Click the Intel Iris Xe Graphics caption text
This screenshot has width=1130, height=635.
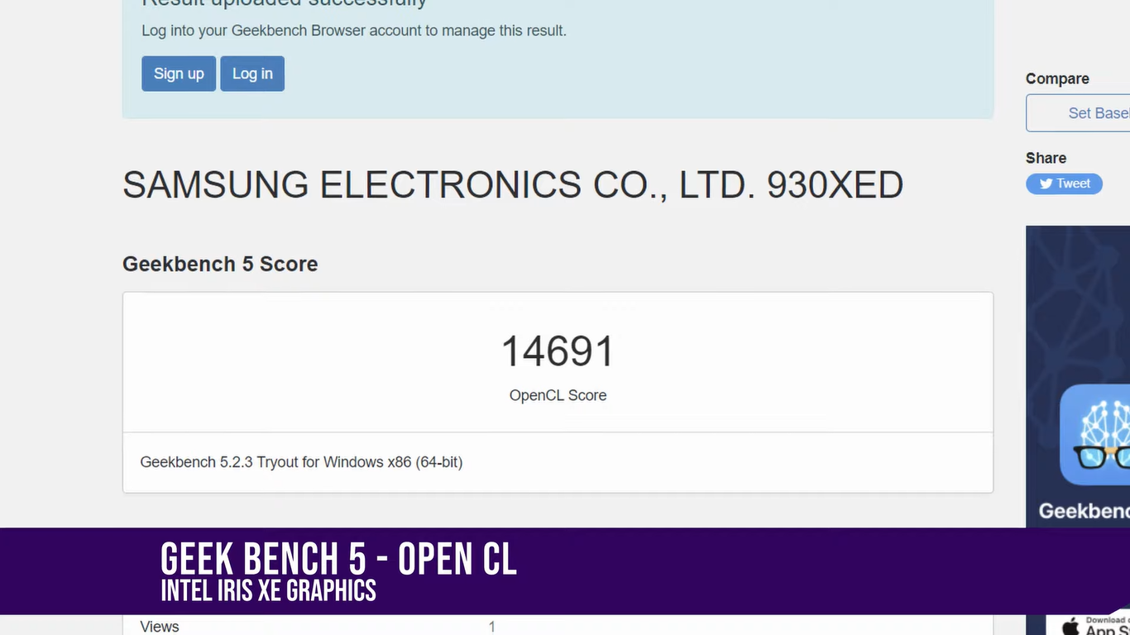(268, 590)
